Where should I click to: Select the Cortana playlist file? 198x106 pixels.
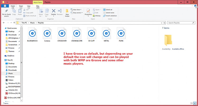coord(47,34)
